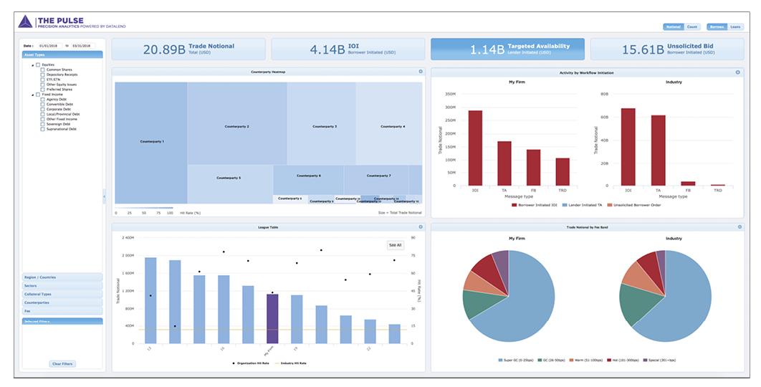The height and width of the screenshot is (387, 761).
Task: Switch to the Count view
Action: 691,27
